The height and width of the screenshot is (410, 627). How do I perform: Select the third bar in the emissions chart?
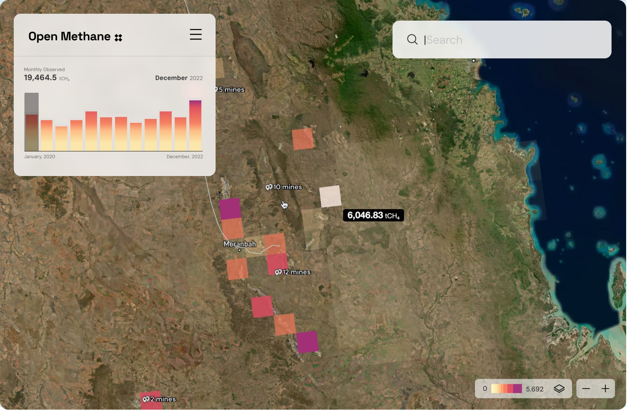click(61, 138)
